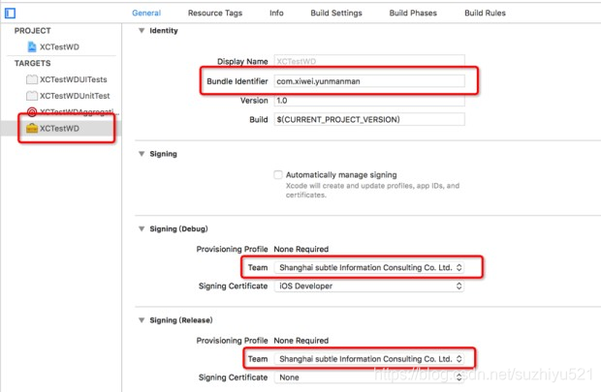Click Release 'None Required' provisioning profile text
This screenshot has width=601, height=392.
301,341
